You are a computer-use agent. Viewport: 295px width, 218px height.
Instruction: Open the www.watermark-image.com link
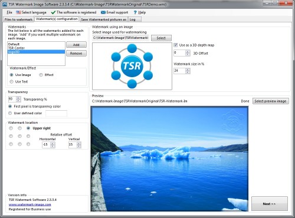30,204
